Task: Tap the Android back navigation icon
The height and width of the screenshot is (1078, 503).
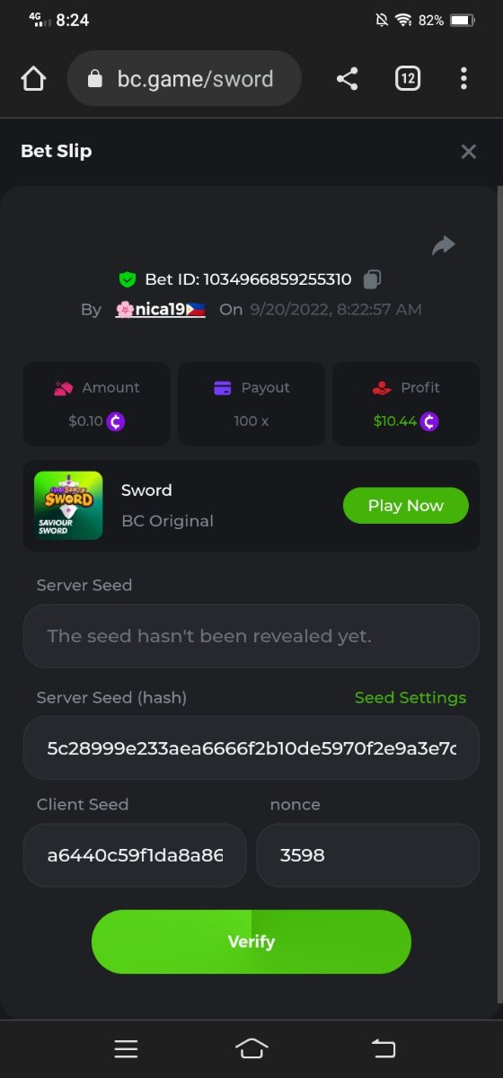Action: click(384, 1048)
